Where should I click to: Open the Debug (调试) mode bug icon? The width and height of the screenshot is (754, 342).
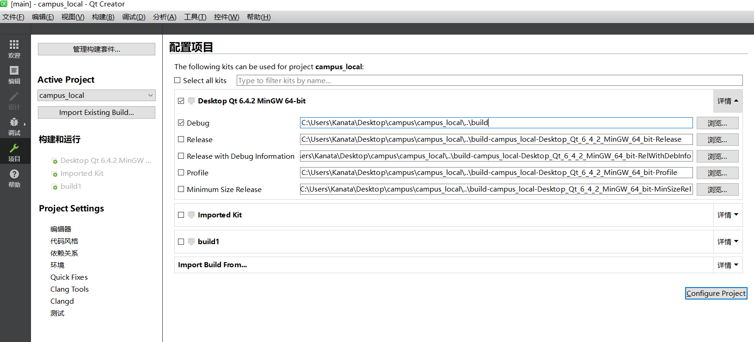14,122
